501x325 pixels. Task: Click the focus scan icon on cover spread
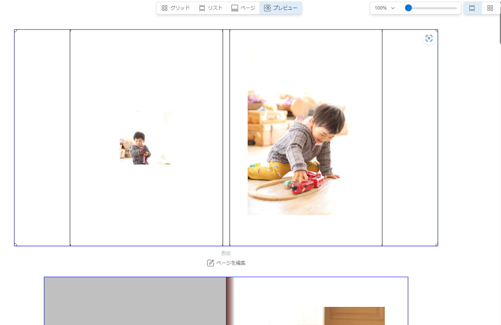(429, 38)
